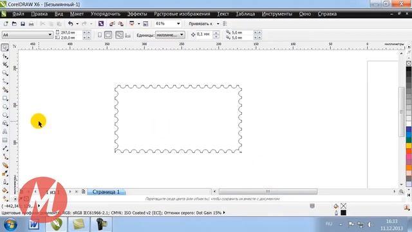Open the Инструменты menu
Viewport: 412px width, 232px height.
pyautogui.click(x=277, y=14)
